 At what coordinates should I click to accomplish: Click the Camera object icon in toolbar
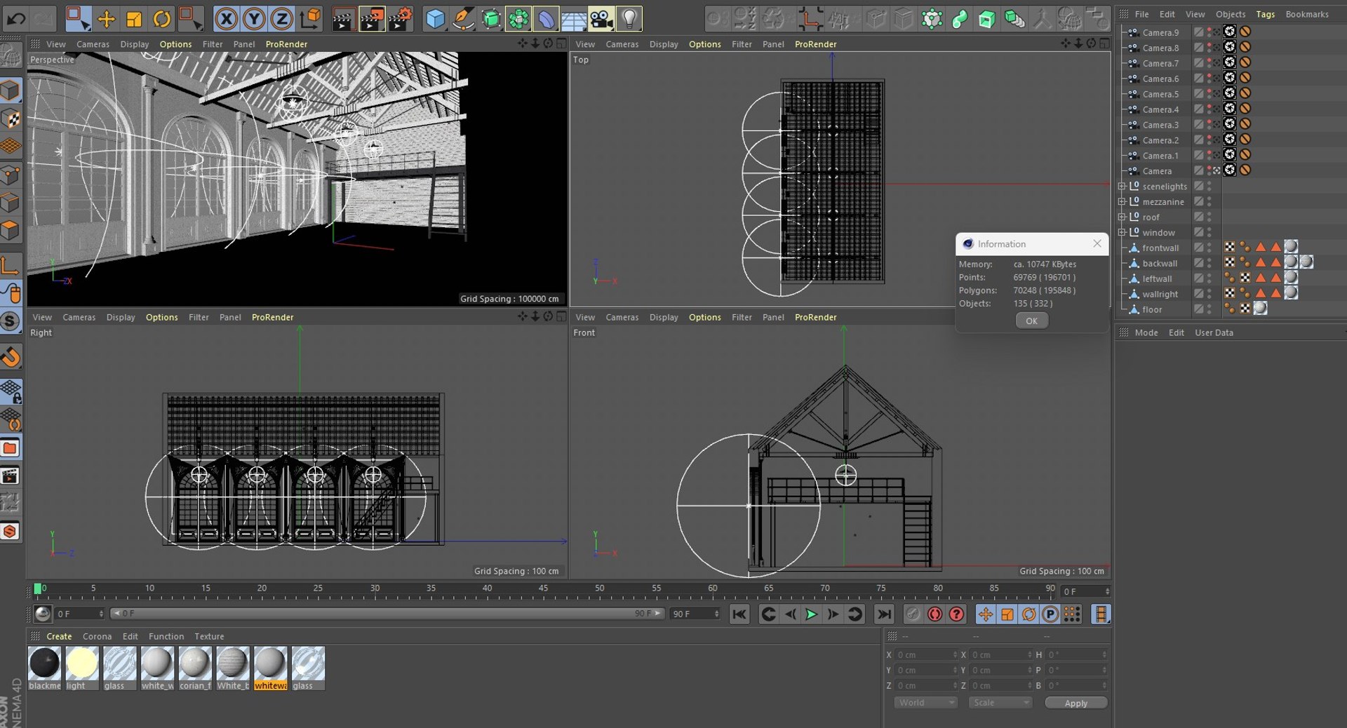601,19
